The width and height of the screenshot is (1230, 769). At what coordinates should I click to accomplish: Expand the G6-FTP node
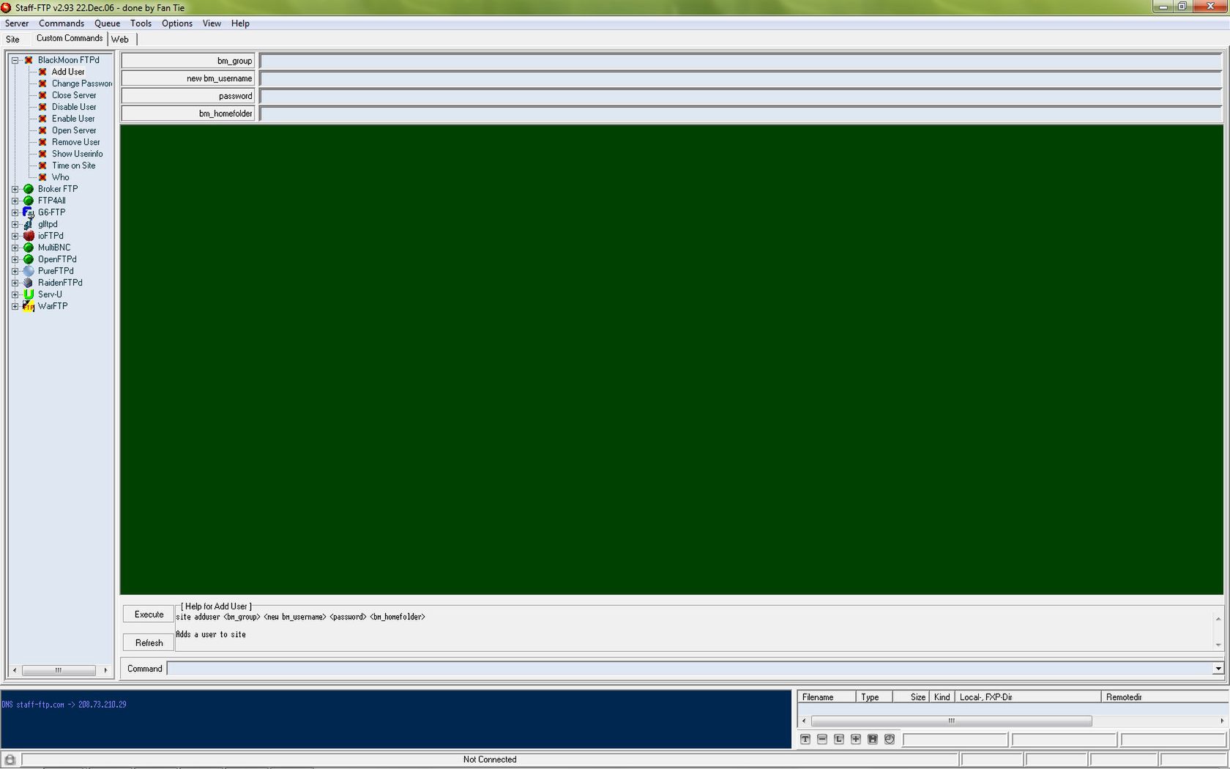[x=15, y=212]
